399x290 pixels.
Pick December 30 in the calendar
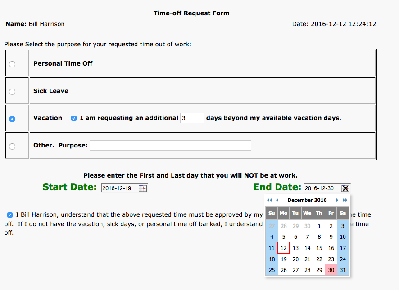(x=331, y=270)
